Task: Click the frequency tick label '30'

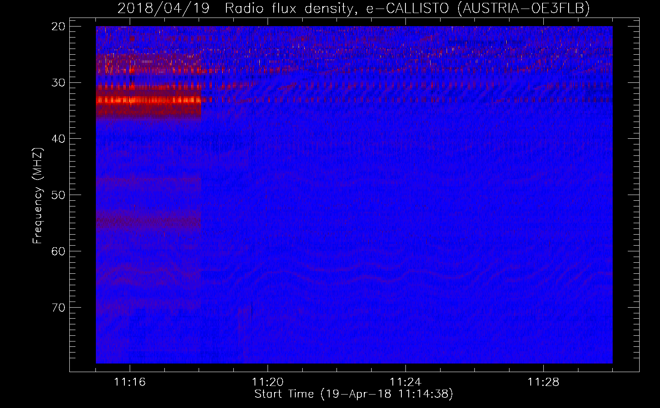Action: pos(59,83)
